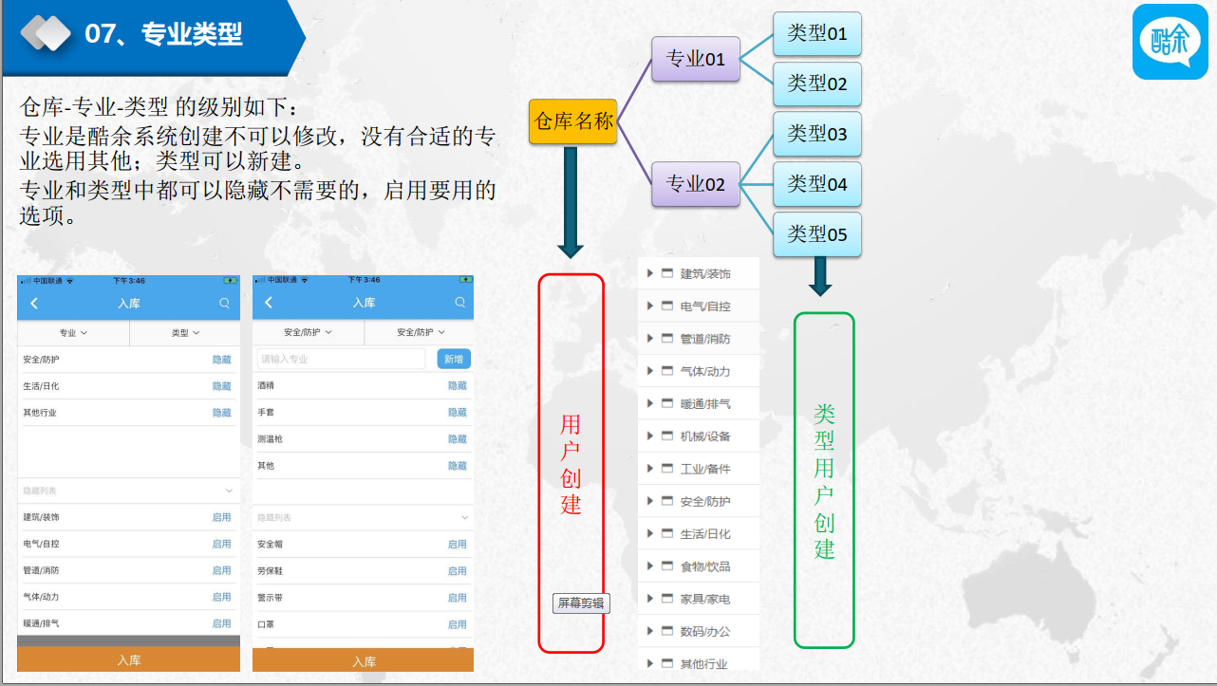Hide the 安全/防护 profession entry
Viewport: 1217px width, 686px height.
point(222,360)
